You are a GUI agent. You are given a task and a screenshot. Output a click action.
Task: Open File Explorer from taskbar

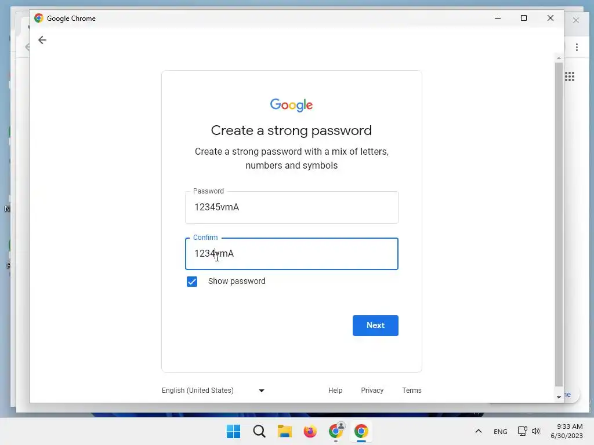click(284, 431)
